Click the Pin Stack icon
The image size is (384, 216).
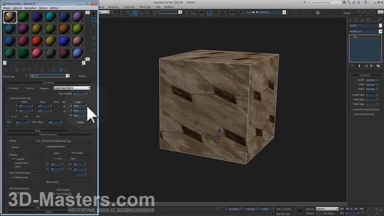(352, 66)
